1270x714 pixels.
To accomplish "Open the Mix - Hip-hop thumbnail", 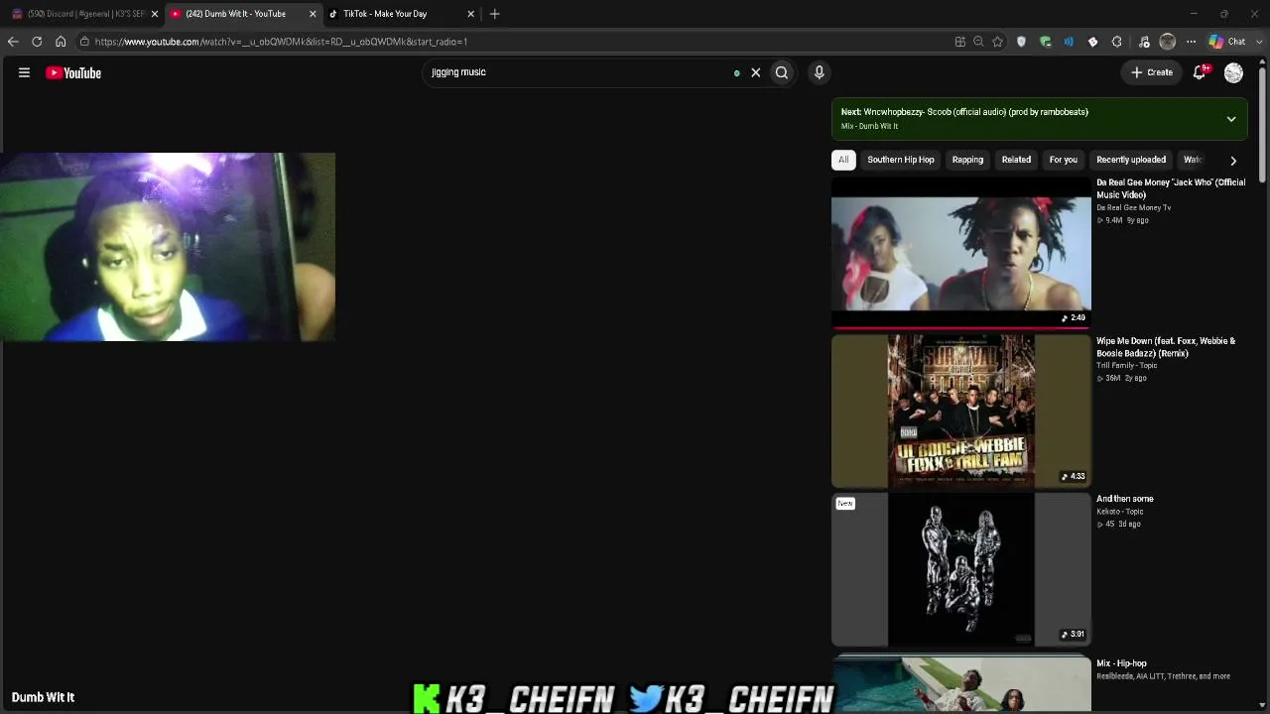I will coord(961,684).
